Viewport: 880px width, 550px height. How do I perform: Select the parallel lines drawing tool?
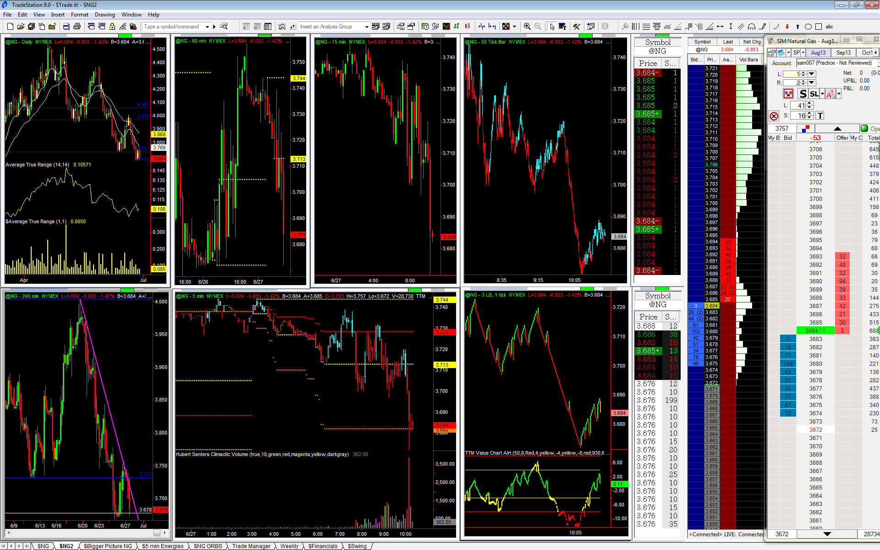pos(741,27)
